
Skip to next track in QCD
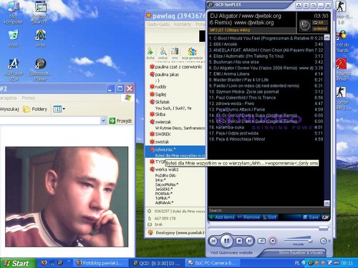[249, 241]
